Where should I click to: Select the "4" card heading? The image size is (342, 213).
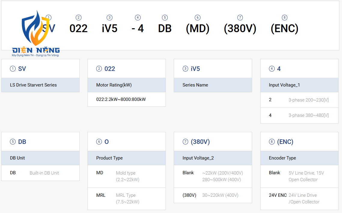[279, 69]
